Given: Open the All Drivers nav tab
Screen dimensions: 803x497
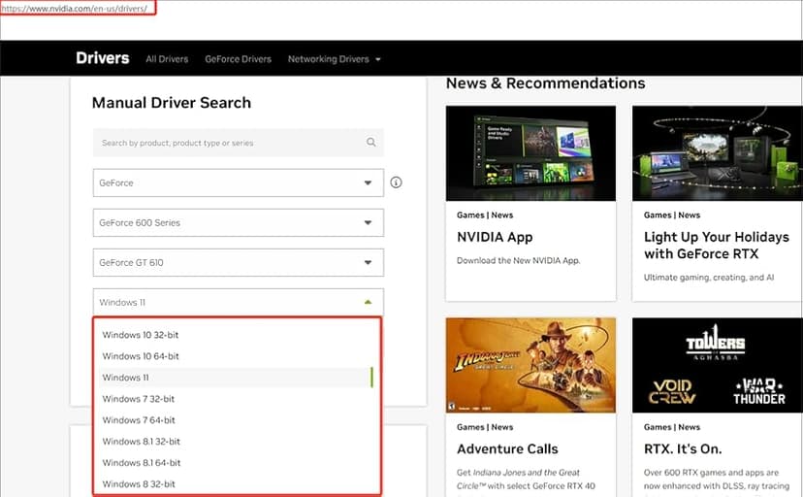Looking at the screenshot, I should pos(167,59).
